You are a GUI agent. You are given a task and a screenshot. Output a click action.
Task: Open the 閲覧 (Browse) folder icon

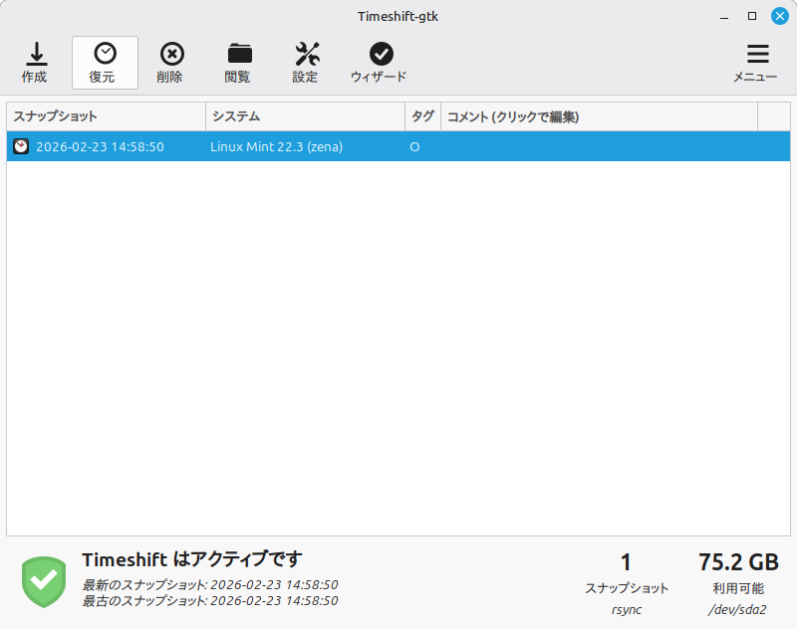pos(239,54)
